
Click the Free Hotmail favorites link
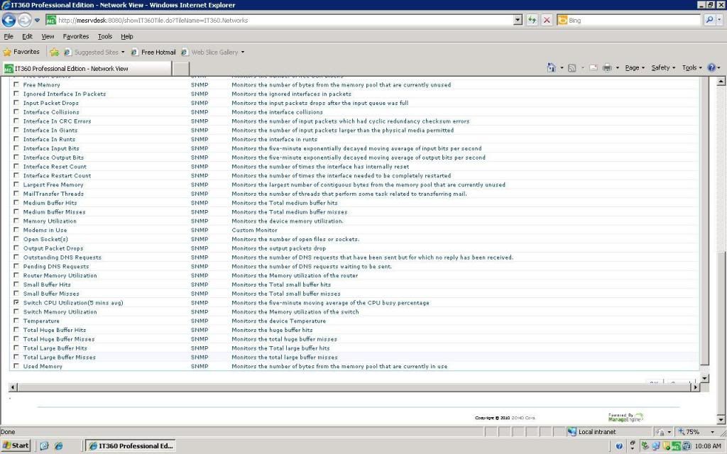(153, 52)
